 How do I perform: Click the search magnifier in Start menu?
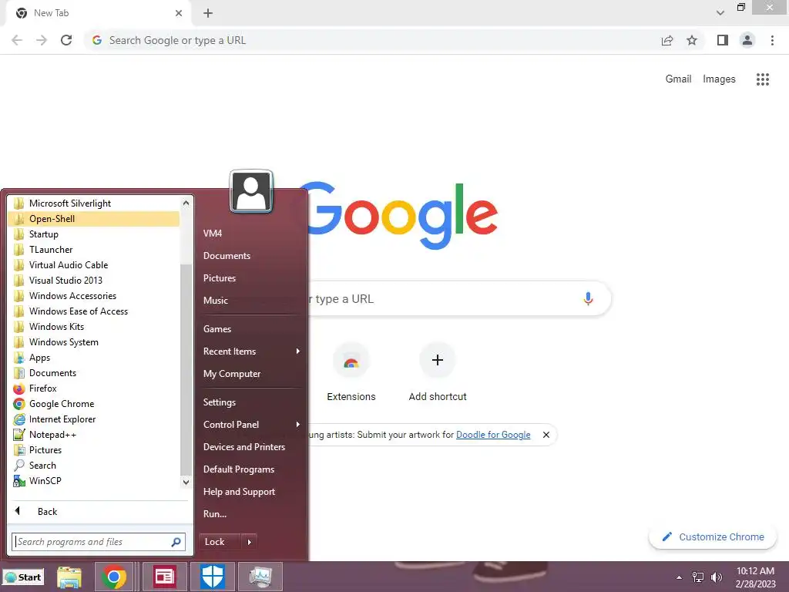tap(176, 542)
